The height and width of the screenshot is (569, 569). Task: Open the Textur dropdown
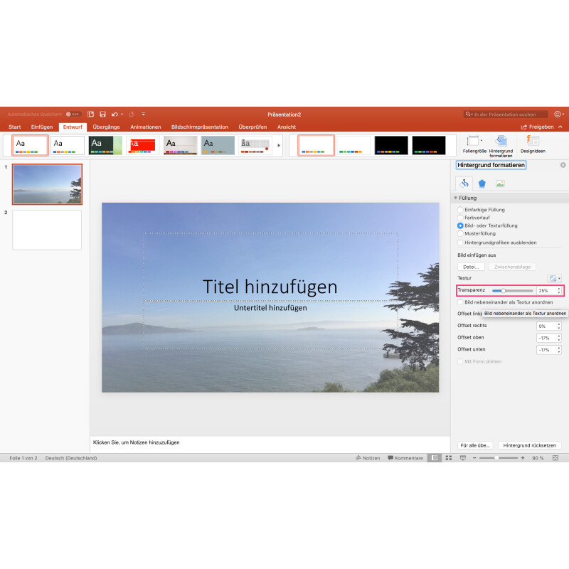(554, 278)
